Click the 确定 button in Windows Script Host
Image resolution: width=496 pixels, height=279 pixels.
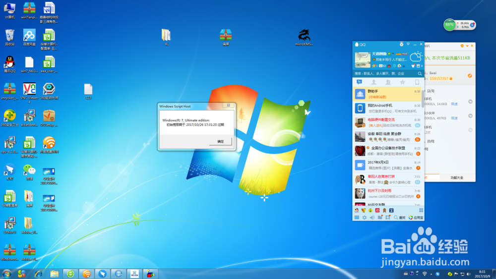221,141
